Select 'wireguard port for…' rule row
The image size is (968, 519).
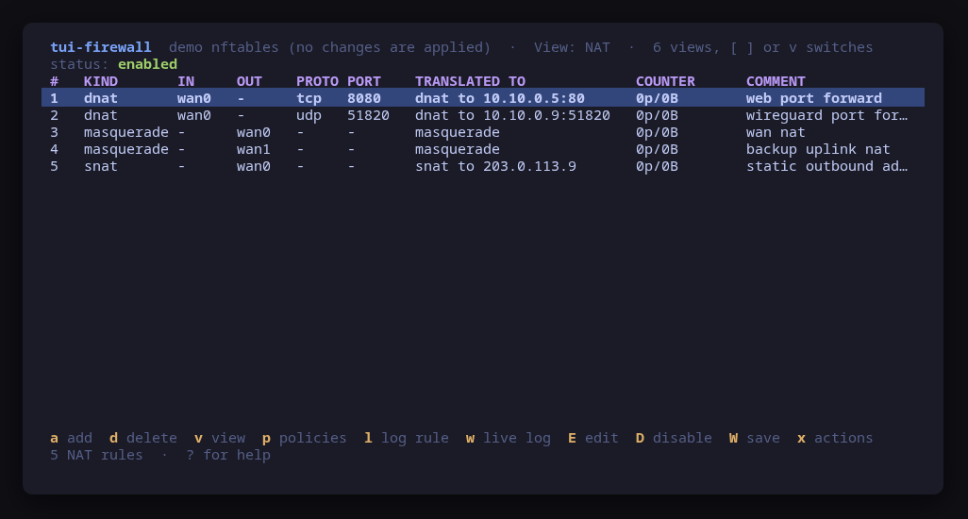(483, 115)
